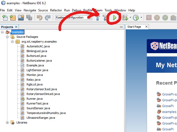
Task: Open the Navigate menu
Action: click(30, 10)
